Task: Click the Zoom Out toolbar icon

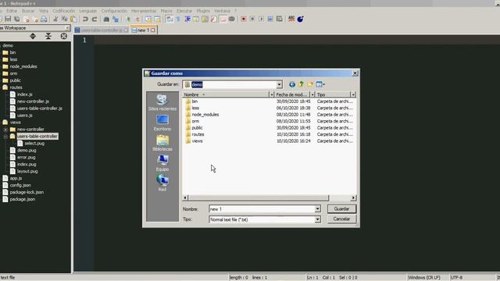Action: pyautogui.click(x=137, y=19)
